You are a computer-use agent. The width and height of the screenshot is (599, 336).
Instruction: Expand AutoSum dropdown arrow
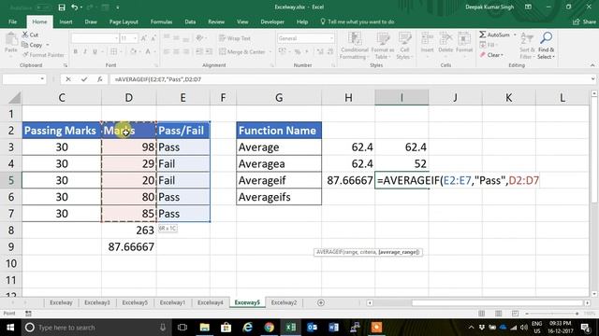[515, 35]
